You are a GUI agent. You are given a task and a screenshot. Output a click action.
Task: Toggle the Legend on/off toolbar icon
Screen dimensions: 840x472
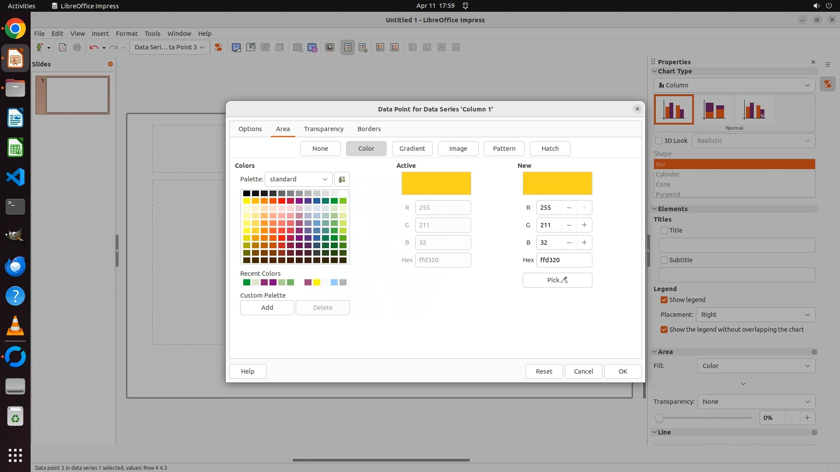click(x=347, y=47)
